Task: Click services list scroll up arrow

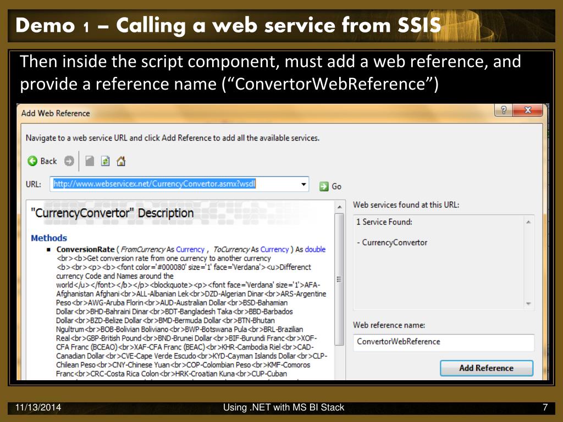Action: click(x=528, y=222)
